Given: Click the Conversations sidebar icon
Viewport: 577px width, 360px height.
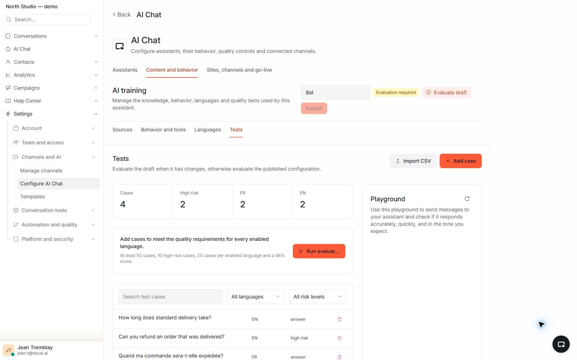Looking at the screenshot, I should [8, 36].
